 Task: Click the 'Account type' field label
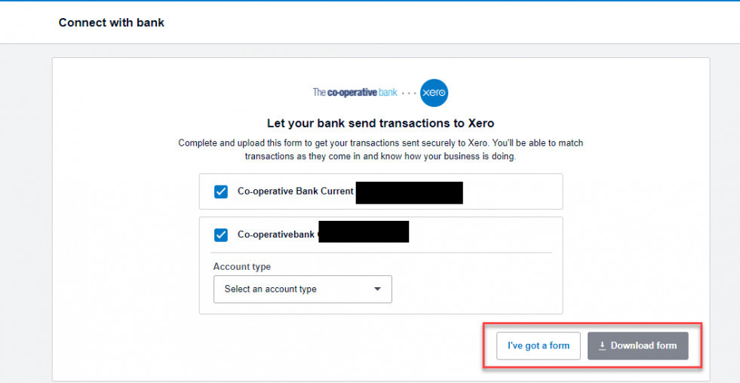(x=242, y=266)
